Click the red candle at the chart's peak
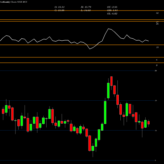The height and width of the screenshot is (164, 164). 112,81
